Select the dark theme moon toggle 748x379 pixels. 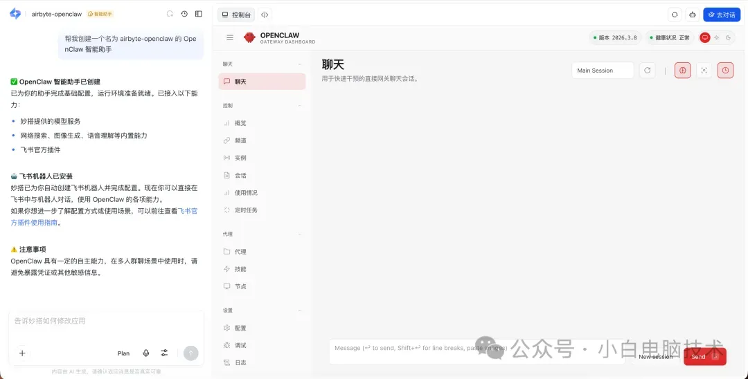click(x=728, y=37)
